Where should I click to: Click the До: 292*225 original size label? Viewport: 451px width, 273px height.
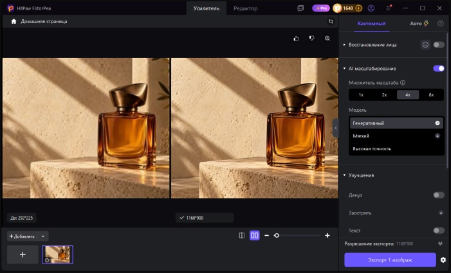22,218
